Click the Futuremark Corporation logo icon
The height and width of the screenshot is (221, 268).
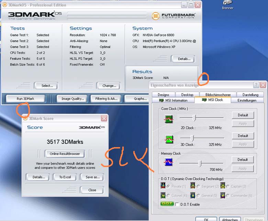[x=156, y=16]
